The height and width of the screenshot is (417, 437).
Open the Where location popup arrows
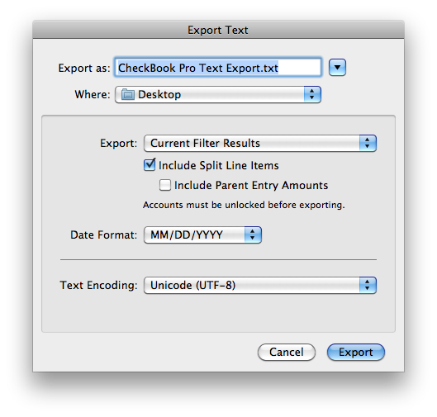tap(312, 94)
